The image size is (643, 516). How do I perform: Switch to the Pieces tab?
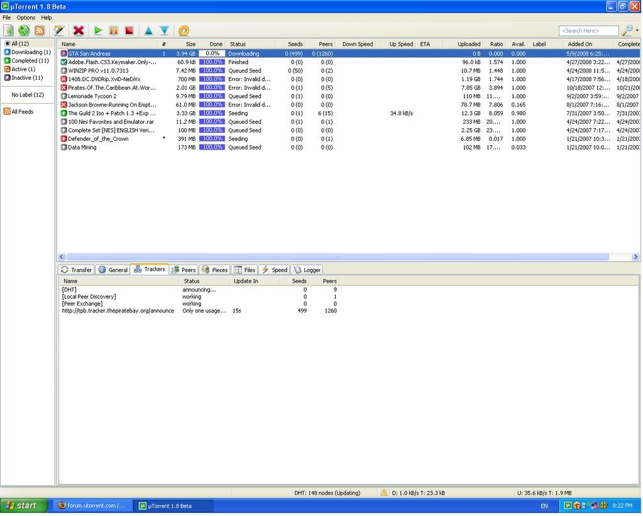[215, 270]
